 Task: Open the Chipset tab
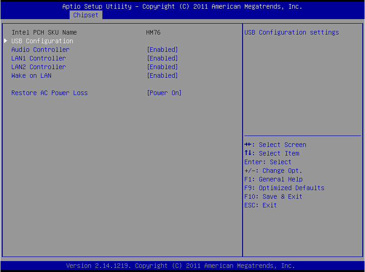(86, 15)
